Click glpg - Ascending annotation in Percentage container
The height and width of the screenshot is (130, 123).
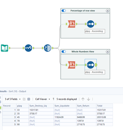(95, 31)
